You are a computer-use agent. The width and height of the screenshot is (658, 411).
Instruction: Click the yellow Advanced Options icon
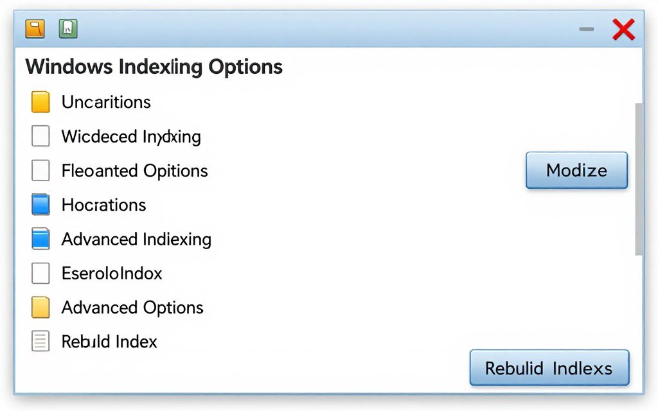coord(40,307)
